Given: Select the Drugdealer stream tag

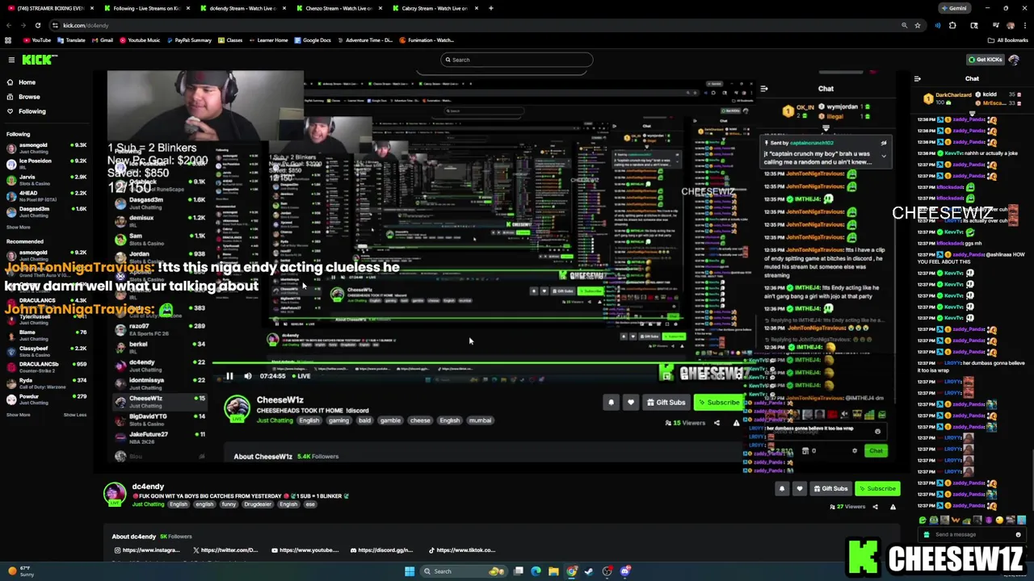Looking at the screenshot, I should 258,504.
